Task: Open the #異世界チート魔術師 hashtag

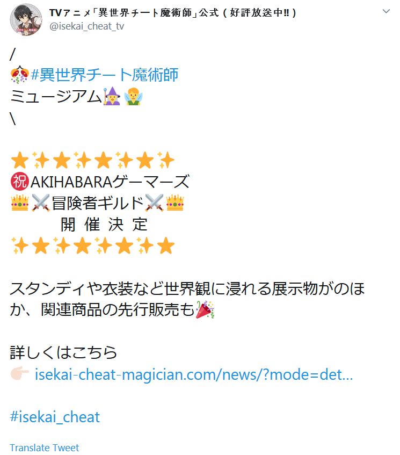Action: pos(104,75)
